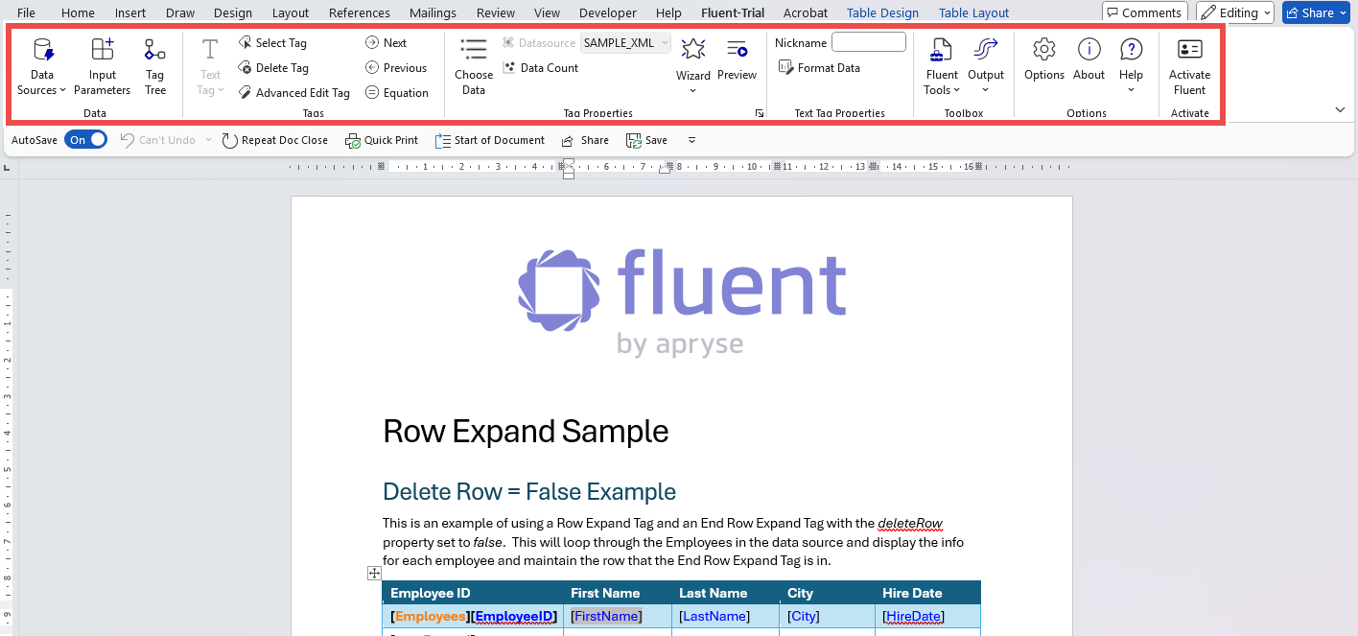
Task: Open the Help question-mark menu
Action: [1131, 66]
